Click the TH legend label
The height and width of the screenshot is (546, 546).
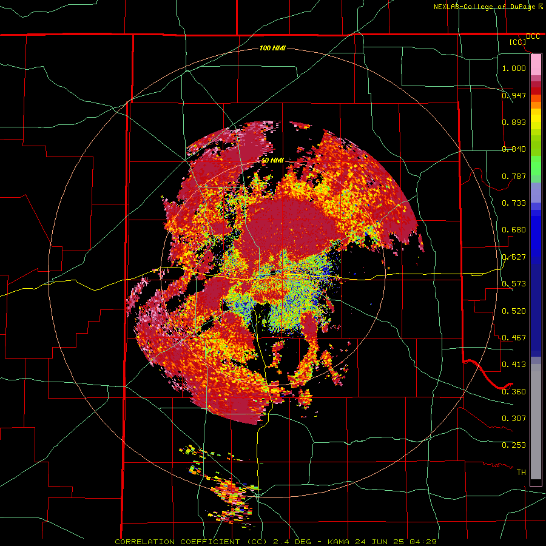pos(521,473)
